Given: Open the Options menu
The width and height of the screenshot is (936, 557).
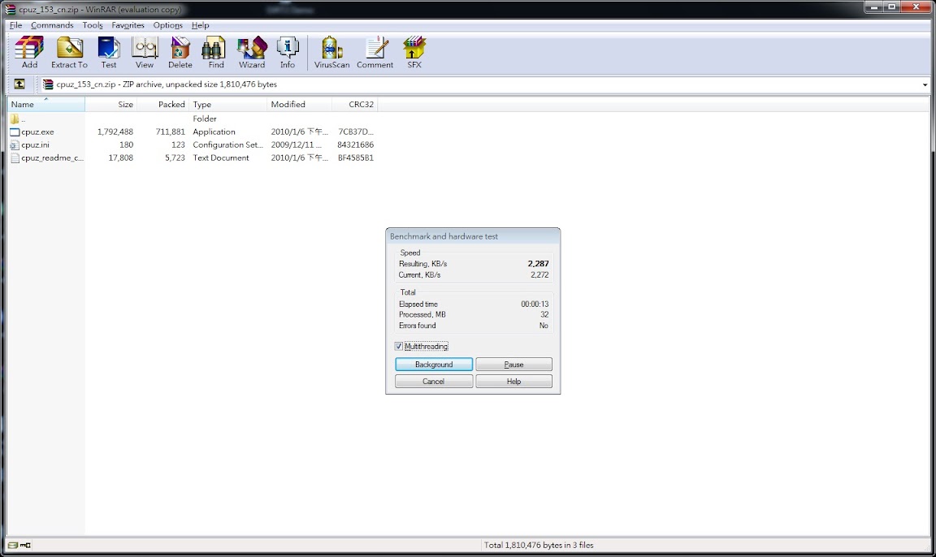Looking at the screenshot, I should [x=167, y=25].
